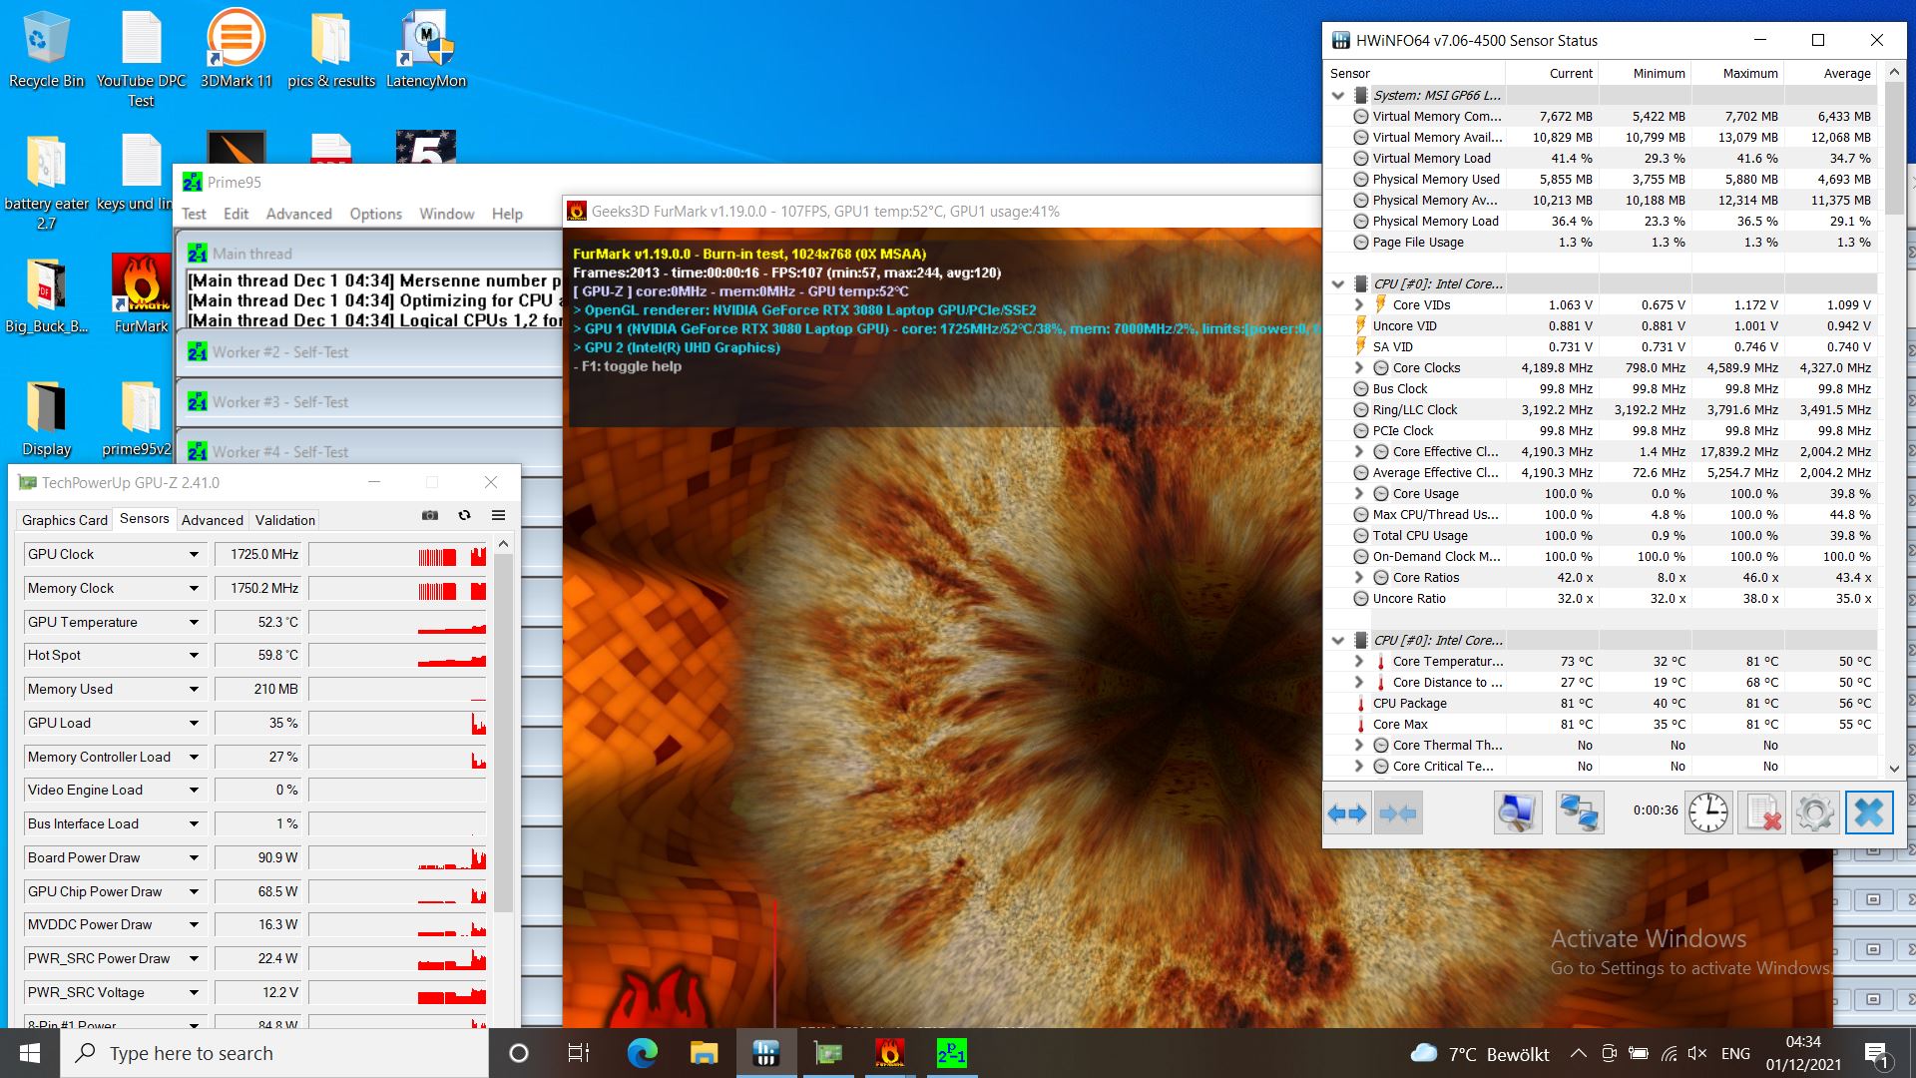This screenshot has width=1916, height=1078.
Task: Click HWiNFO expand columns arrows button
Action: [x=1347, y=812]
